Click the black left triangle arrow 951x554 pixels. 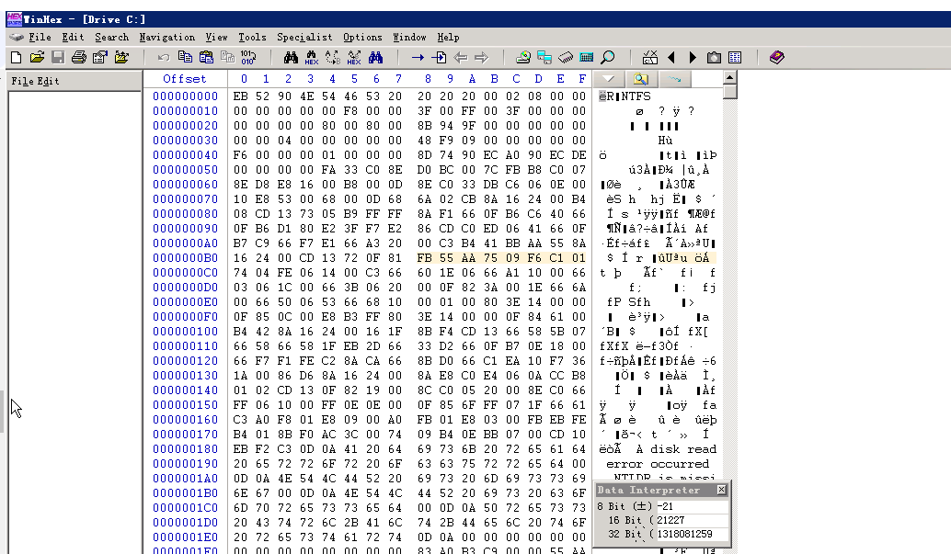(x=671, y=58)
